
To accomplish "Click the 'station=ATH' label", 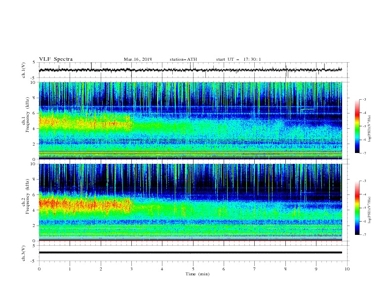I will (x=183, y=59).
